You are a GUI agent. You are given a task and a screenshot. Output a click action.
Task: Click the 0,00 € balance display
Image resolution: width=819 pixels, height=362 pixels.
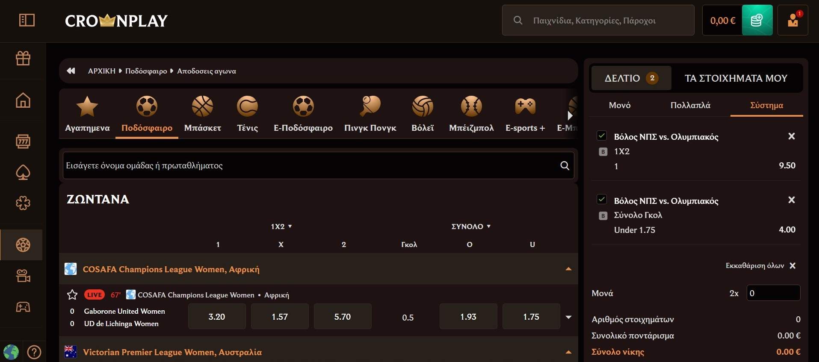point(723,20)
